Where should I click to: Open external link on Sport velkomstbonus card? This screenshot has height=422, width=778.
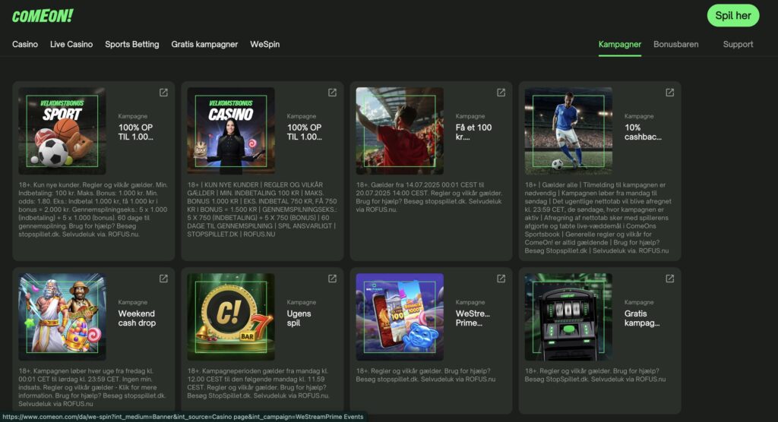[x=163, y=93]
